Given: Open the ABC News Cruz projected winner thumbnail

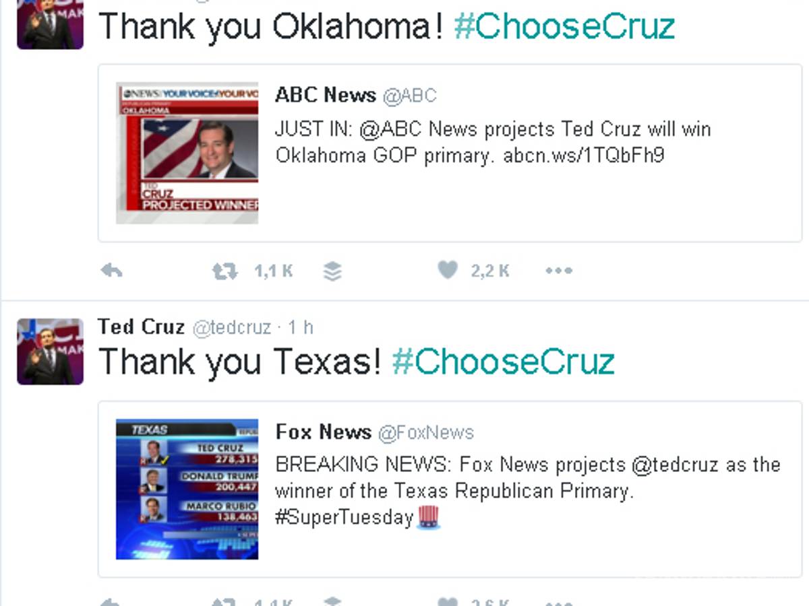Looking at the screenshot, I should tap(187, 153).
